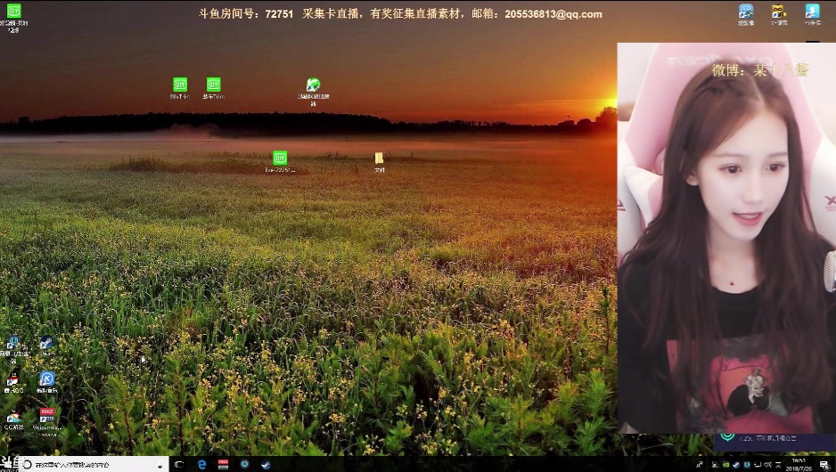836x472 pixels.
Task: Select the Steam desktop shortcut
Action: [47, 346]
